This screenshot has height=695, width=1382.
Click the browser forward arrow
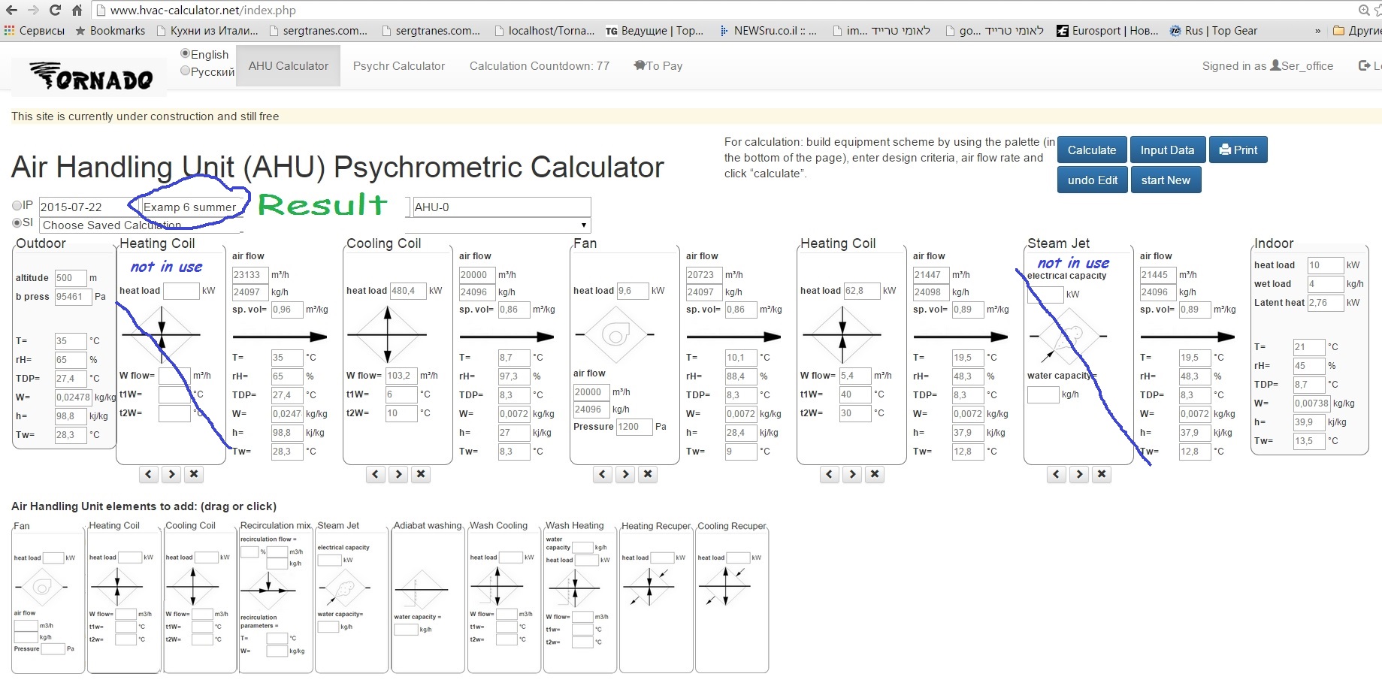[x=33, y=11]
